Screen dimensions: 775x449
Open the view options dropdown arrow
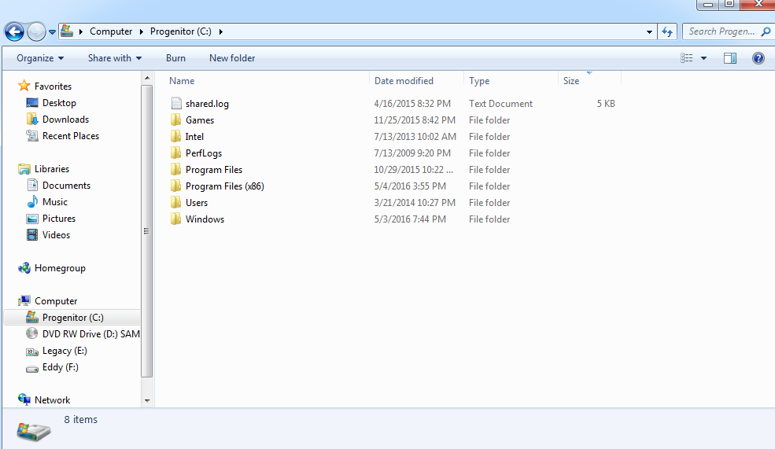[704, 58]
